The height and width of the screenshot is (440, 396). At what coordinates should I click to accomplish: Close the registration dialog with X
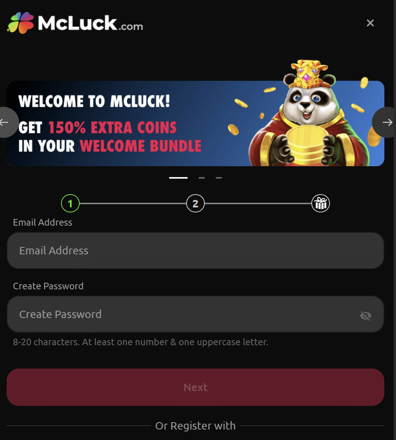370,23
